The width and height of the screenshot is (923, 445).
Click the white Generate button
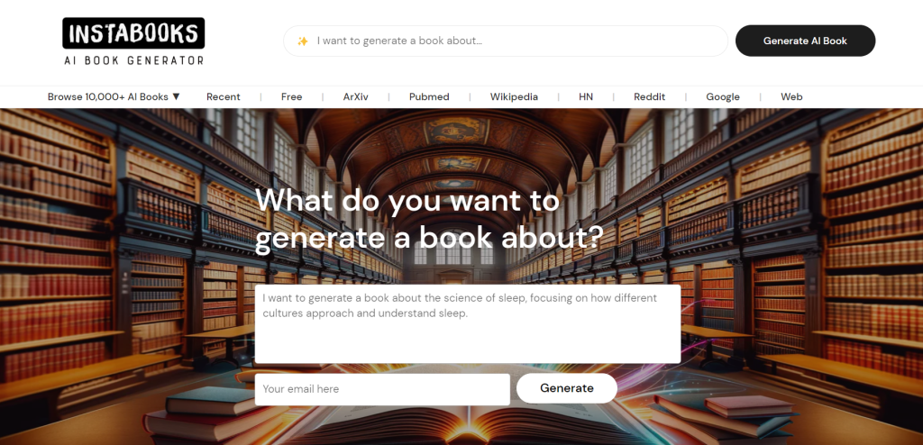[567, 388]
